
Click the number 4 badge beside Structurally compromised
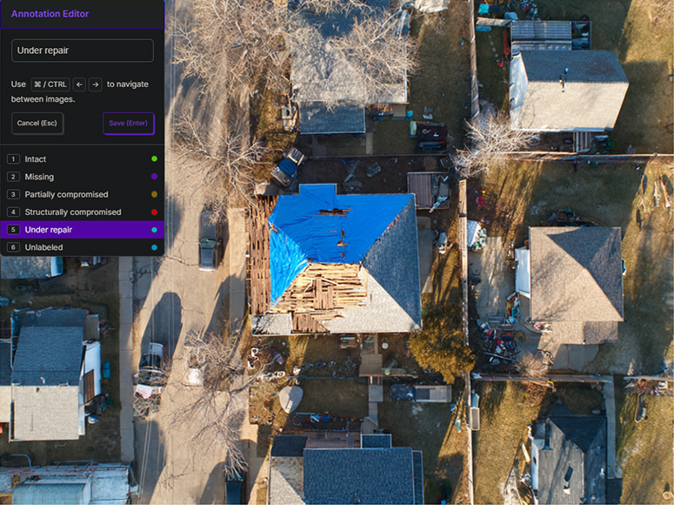pos(13,212)
